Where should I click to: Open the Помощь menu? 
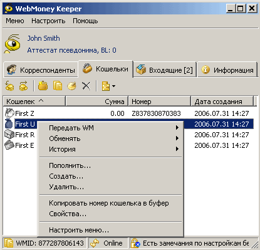click(85, 21)
